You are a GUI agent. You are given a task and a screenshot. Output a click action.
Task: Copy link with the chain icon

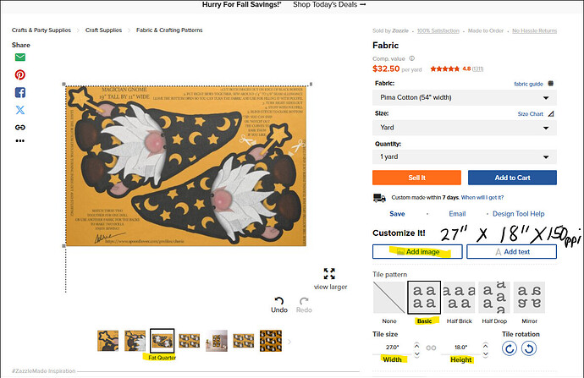(20, 127)
